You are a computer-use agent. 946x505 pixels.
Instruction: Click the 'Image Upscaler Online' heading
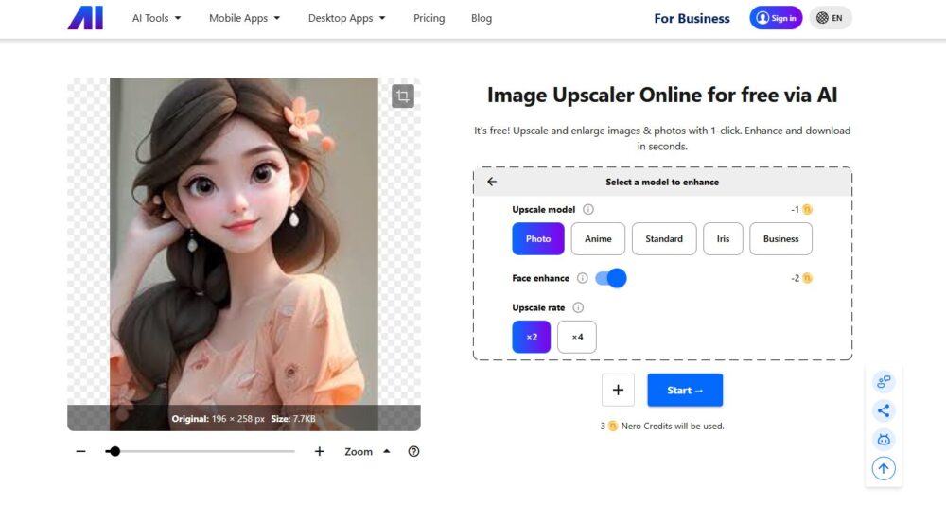(662, 95)
